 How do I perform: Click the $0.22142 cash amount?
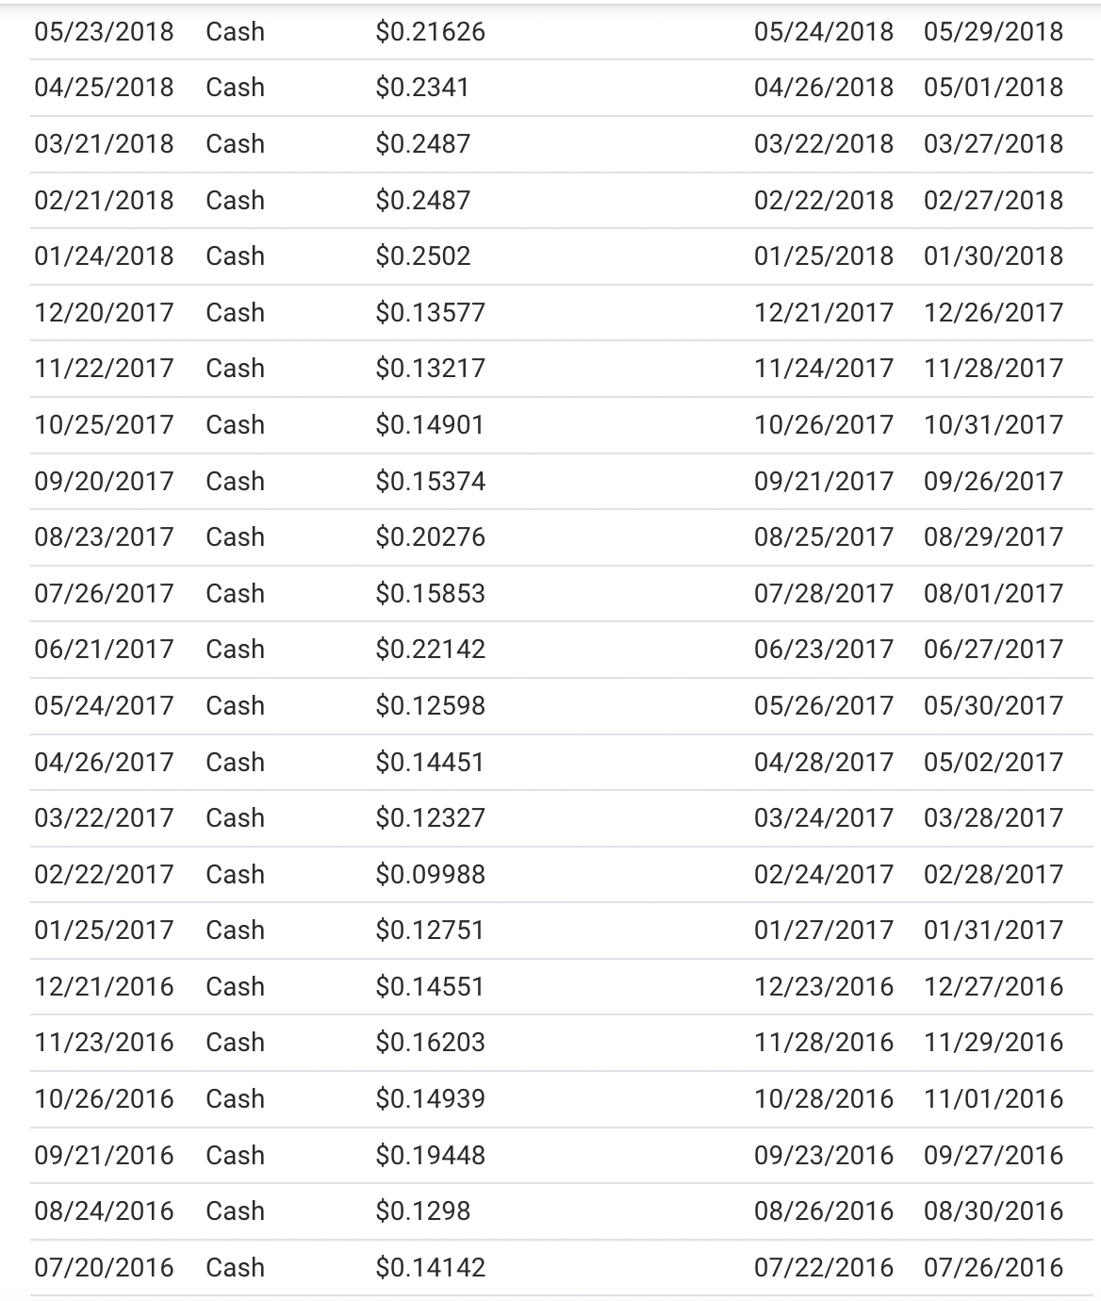430,650
